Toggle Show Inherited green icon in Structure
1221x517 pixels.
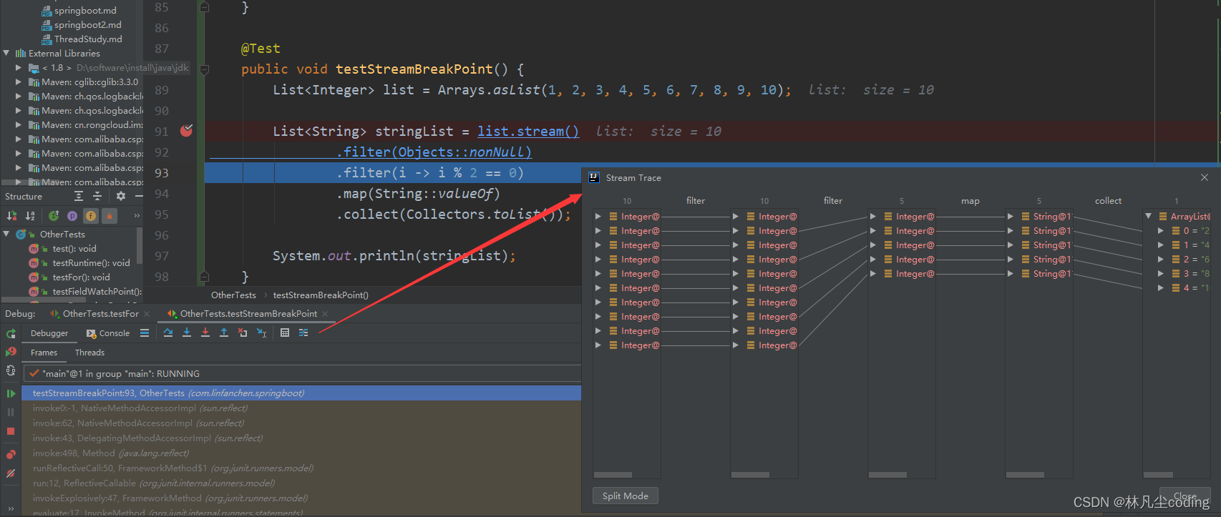54,215
